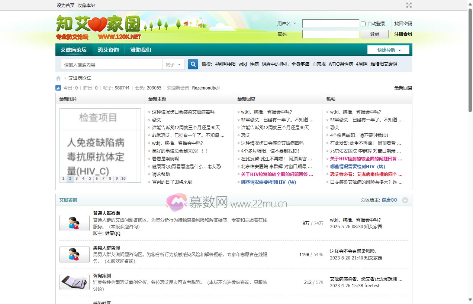Switch slideshow to image 10
The width and height of the screenshot is (473, 304).
pyautogui.click(x=123, y=179)
